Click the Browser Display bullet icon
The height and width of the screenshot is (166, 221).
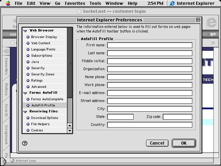point(28,37)
